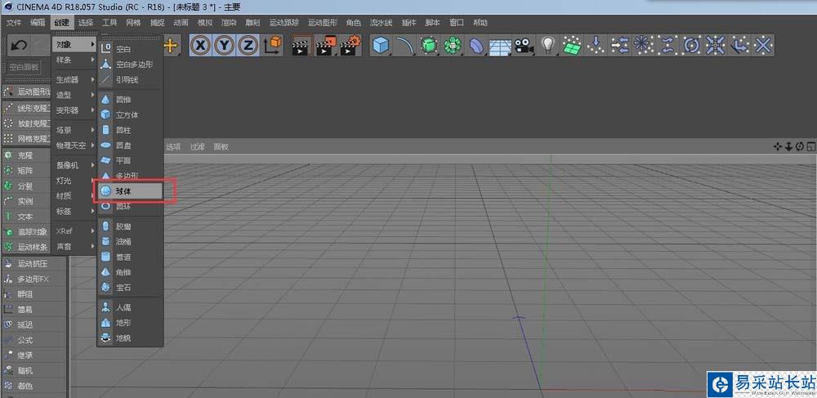
Task: Expand the 生成器 submenu
Action: 75,80
